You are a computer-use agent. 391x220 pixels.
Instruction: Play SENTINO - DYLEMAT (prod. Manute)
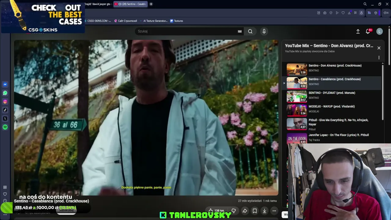pyautogui.click(x=332, y=97)
